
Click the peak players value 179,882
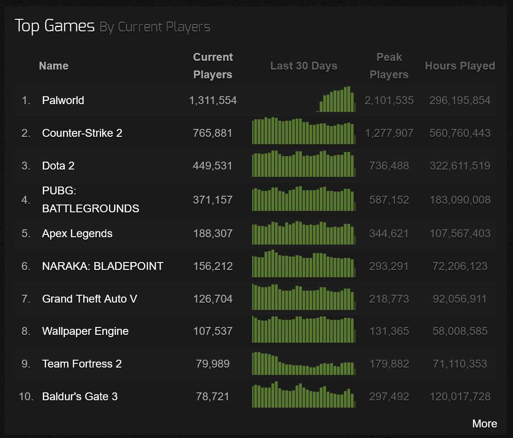pos(389,364)
